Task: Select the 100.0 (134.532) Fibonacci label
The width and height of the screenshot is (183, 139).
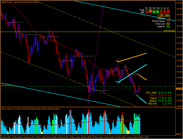Action: coord(169,31)
